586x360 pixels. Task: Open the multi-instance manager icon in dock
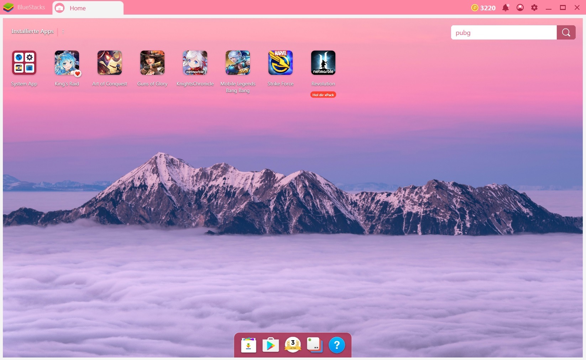tap(315, 345)
